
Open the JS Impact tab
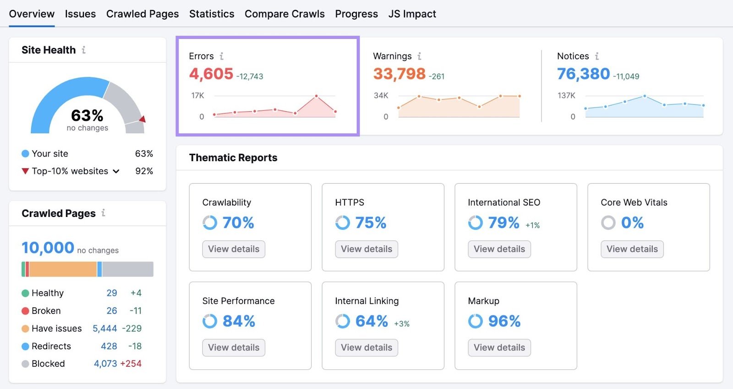pyautogui.click(x=412, y=14)
